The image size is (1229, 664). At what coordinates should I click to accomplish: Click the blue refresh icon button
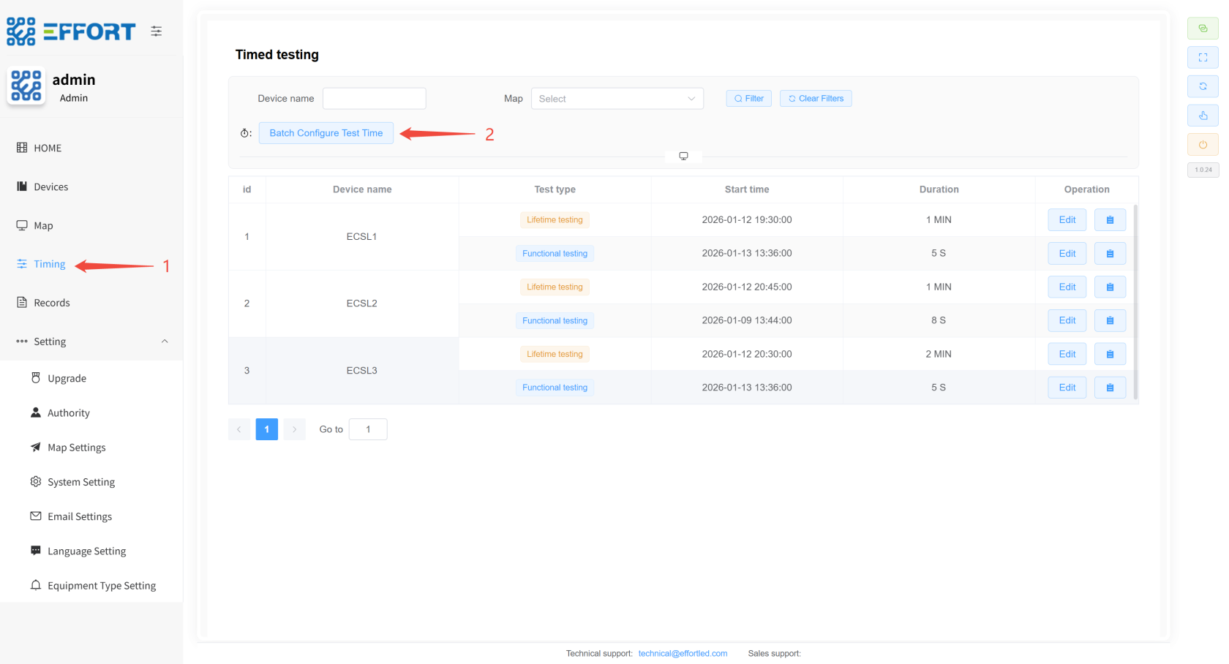coord(1203,86)
